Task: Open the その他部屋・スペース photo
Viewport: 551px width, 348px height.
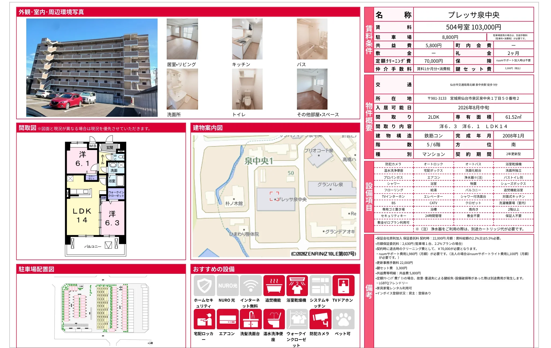Action: (312, 89)
